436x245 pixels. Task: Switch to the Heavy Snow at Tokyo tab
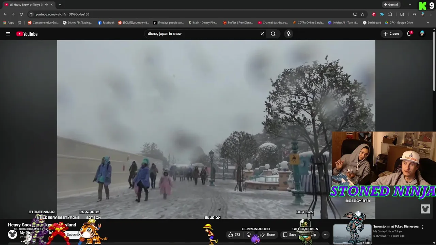coord(27,5)
